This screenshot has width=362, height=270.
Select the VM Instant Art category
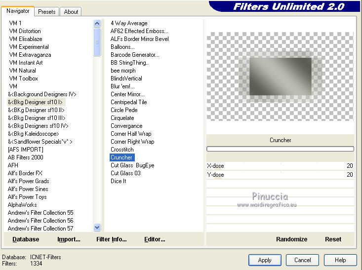click(26, 63)
